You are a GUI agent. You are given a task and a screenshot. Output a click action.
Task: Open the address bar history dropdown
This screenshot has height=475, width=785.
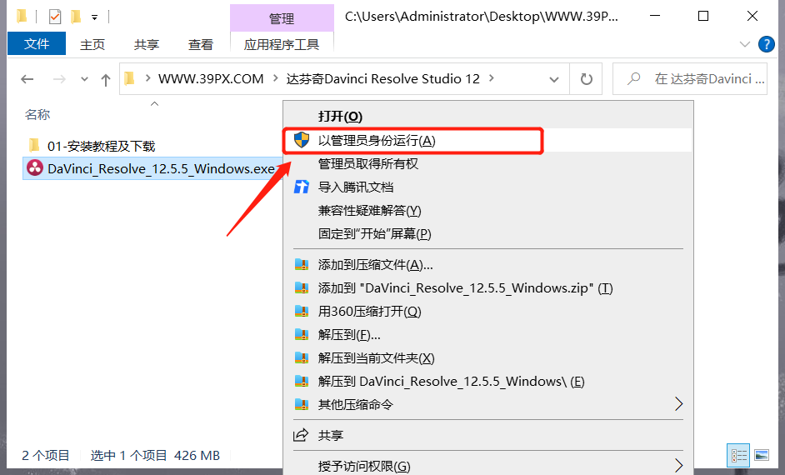click(x=553, y=79)
